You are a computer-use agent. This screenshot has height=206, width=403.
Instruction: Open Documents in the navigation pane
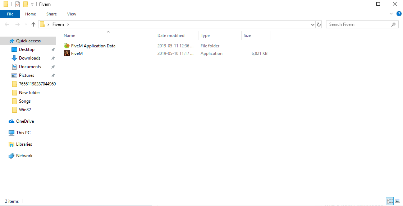[30, 67]
